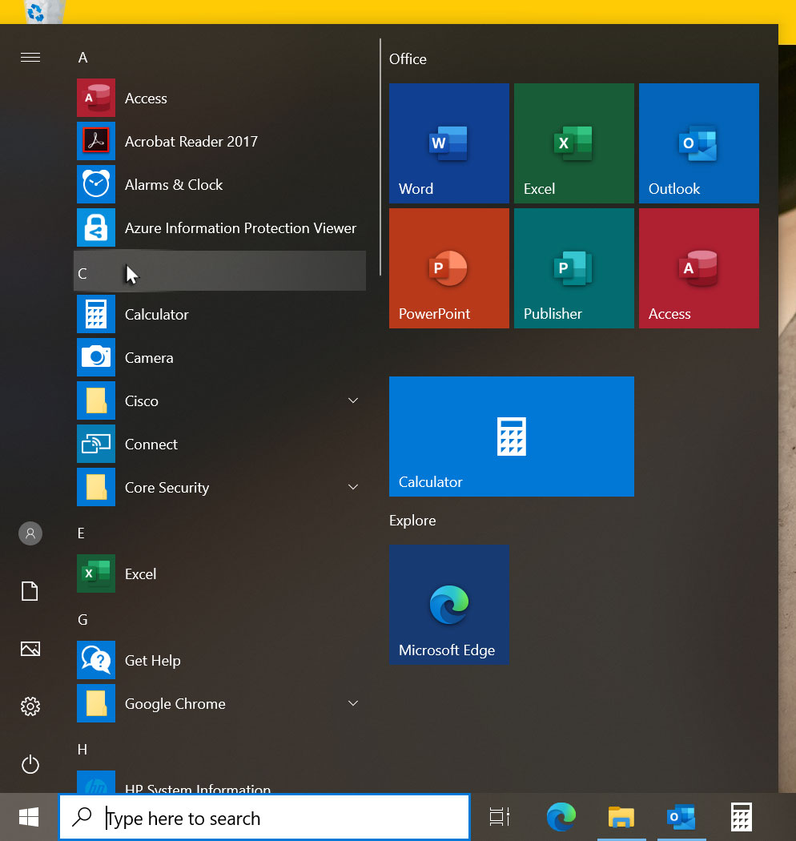This screenshot has height=841, width=796.
Task: Open Azure Information Protection Viewer
Action: coord(239,228)
